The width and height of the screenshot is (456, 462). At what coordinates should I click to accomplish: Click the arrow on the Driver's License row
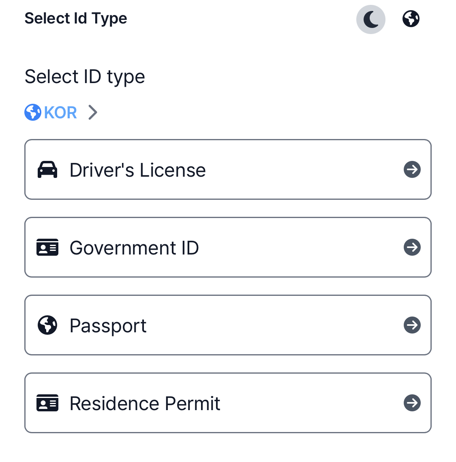pyautogui.click(x=412, y=169)
